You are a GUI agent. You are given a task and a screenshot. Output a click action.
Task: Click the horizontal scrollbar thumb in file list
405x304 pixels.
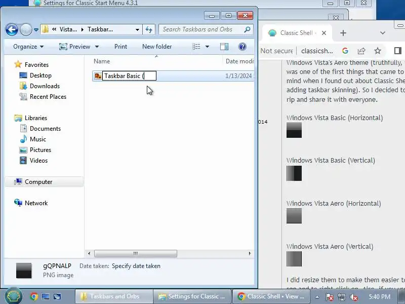pyautogui.click(x=136, y=253)
